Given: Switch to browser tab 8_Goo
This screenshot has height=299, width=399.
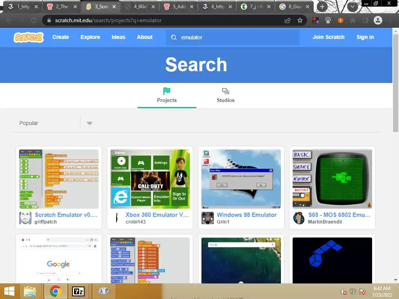Looking at the screenshot, I should click(x=295, y=7).
